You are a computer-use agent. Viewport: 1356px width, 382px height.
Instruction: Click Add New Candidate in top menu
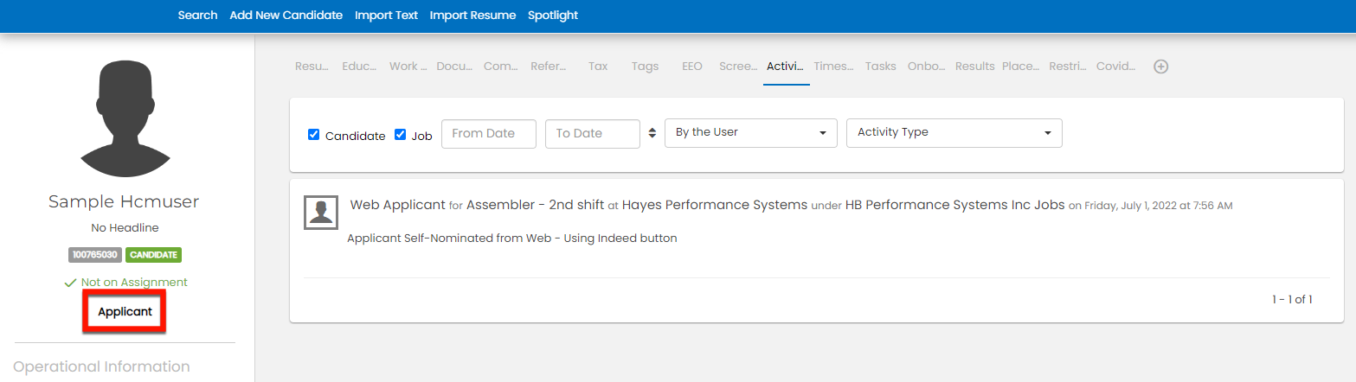286,16
